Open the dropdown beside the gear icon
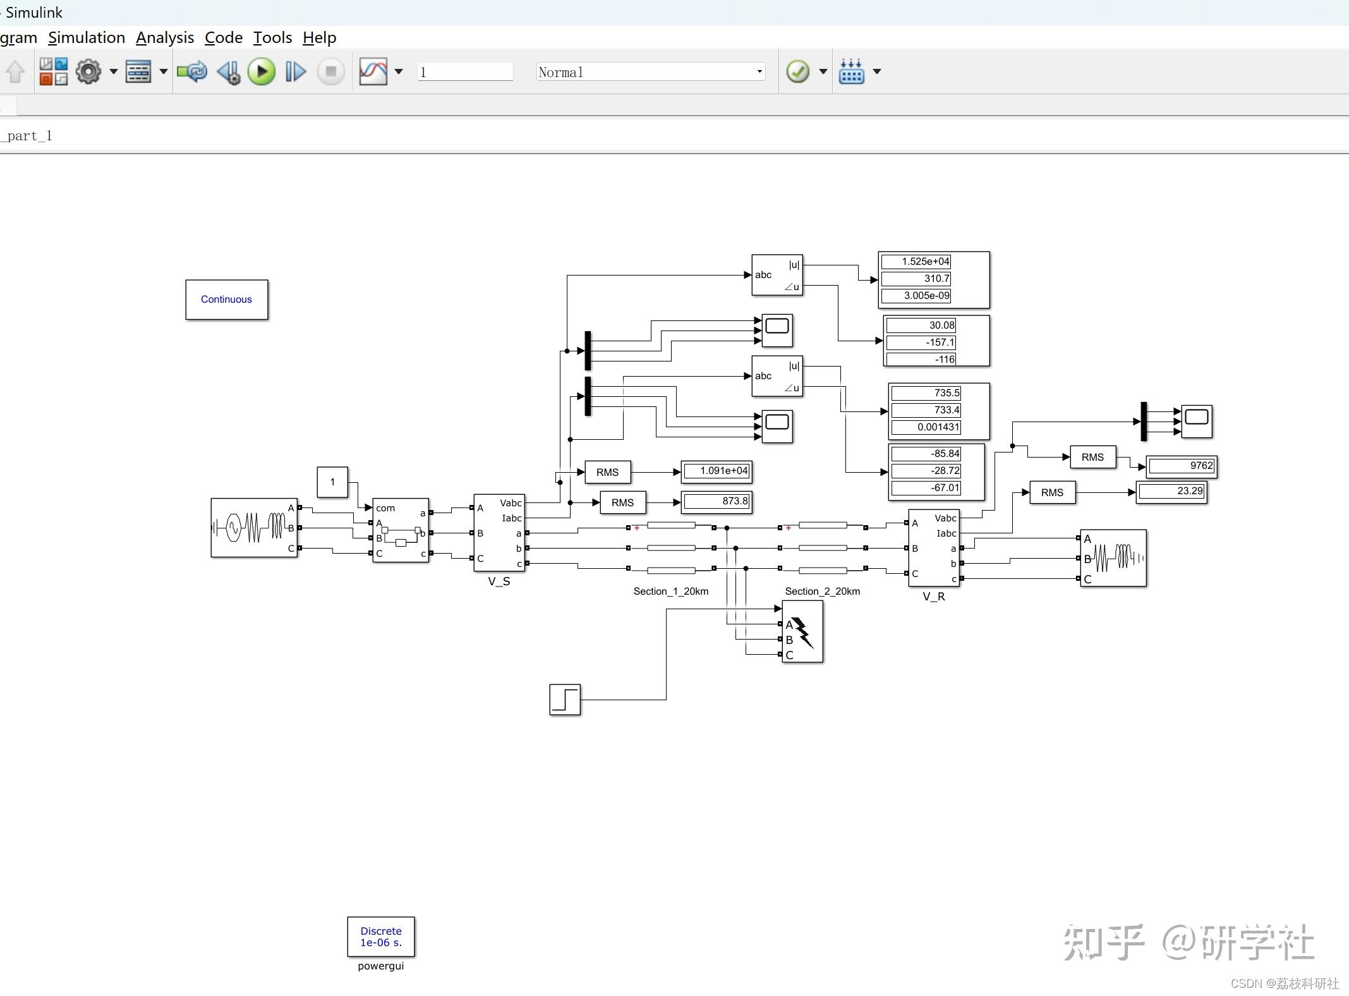Screen dimensions: 1349x996 114,71
